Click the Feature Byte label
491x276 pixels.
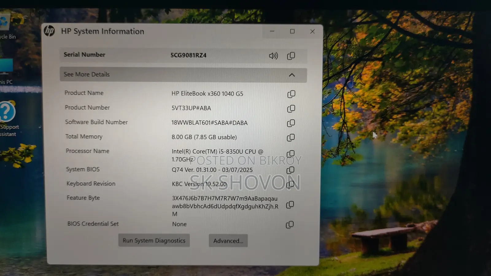click(83, 198)
